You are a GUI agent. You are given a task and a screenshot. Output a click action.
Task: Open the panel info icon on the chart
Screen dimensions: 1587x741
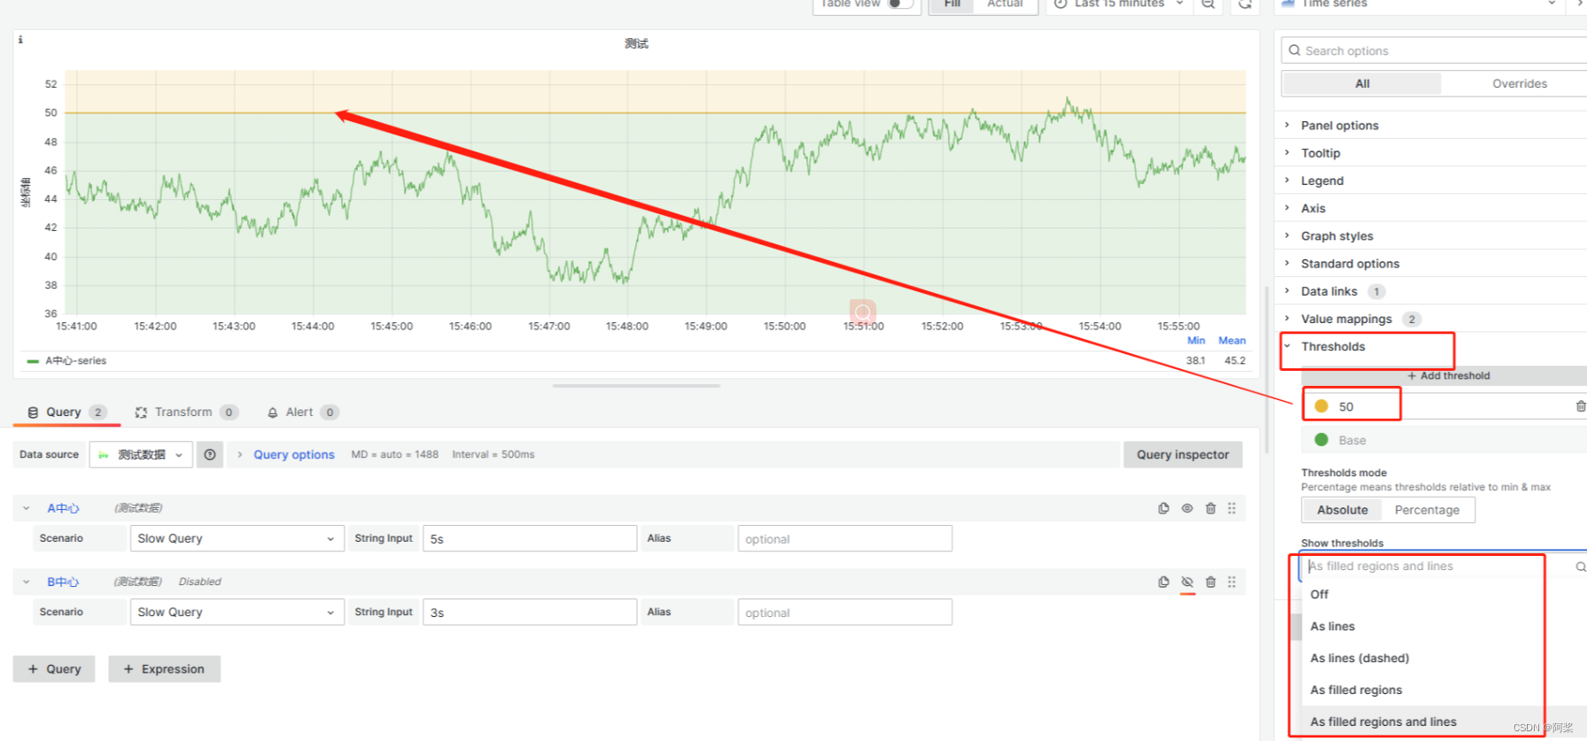pyautogui.click(x=20, y=40)
